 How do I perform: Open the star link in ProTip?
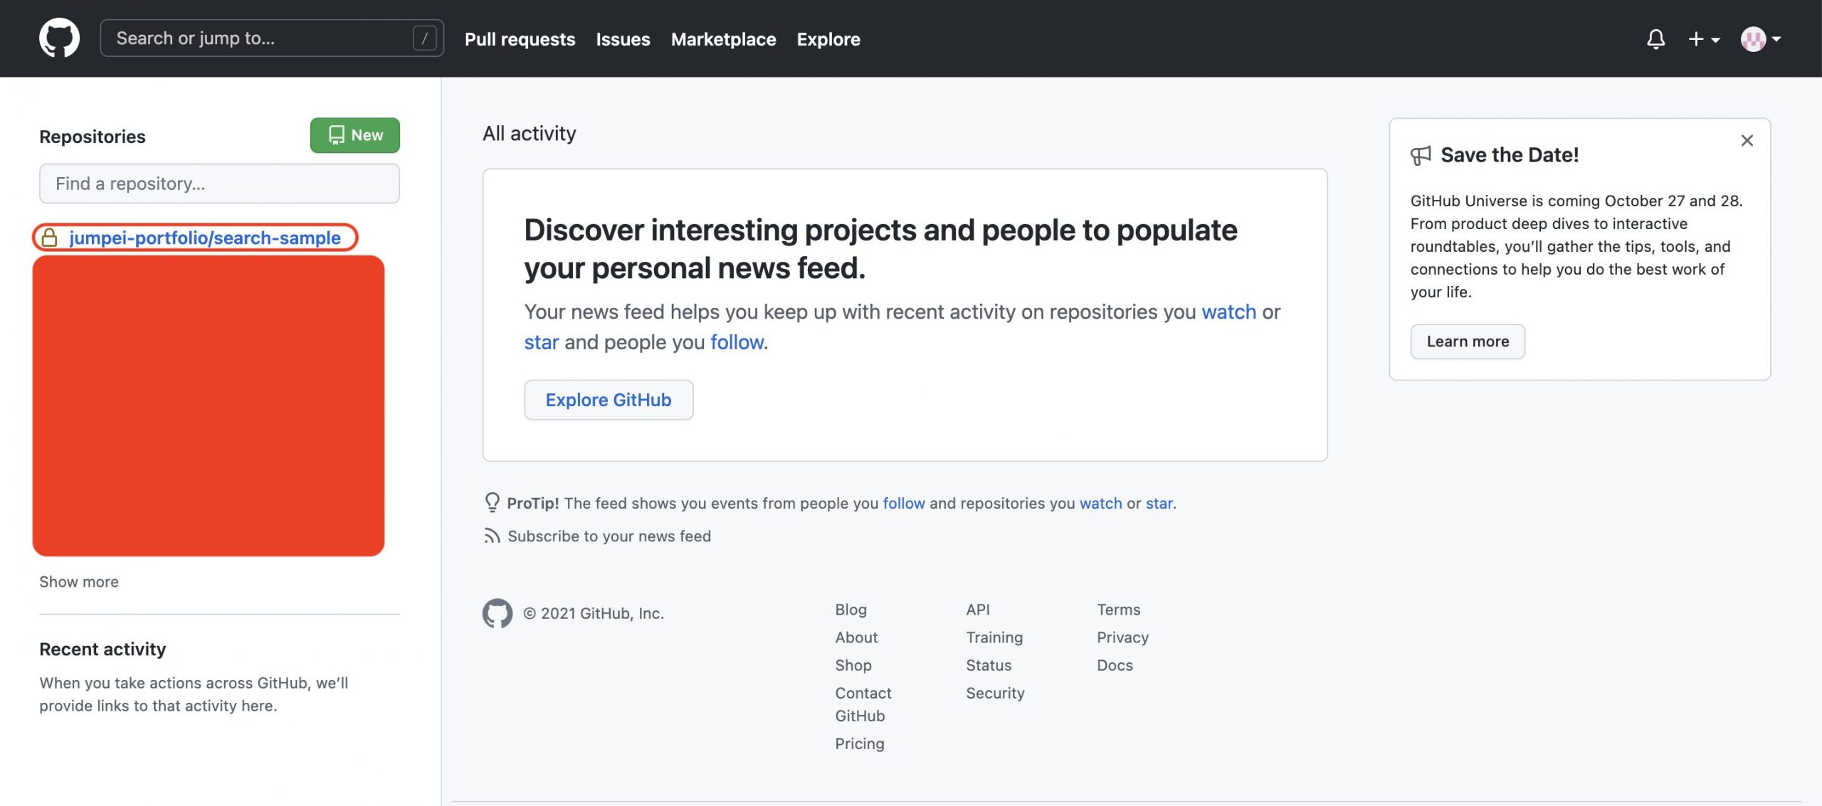pos(1159,503)
